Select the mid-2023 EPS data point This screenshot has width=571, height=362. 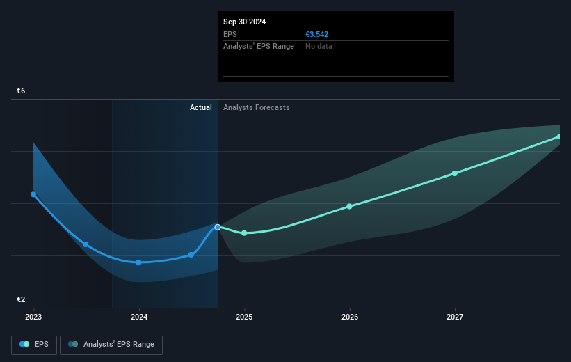(86, 244)
